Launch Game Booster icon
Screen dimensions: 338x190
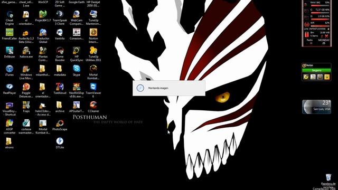tap(60, 54)
